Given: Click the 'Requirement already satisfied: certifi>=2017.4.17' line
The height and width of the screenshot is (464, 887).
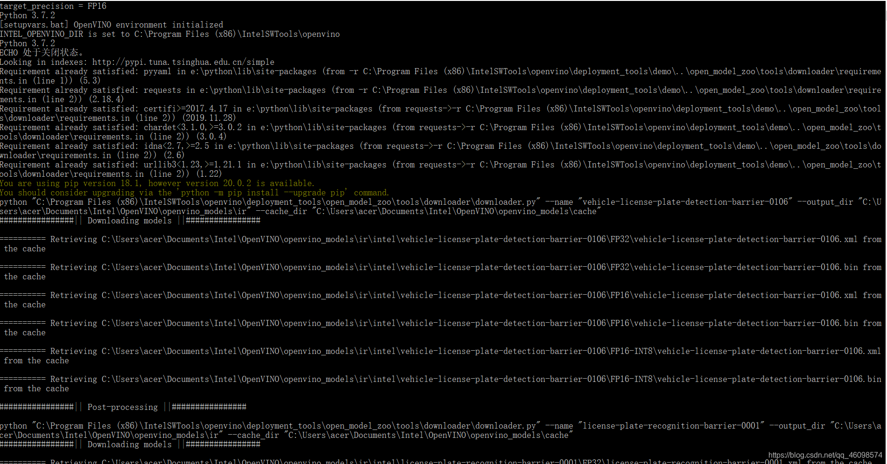Looking at the screenshot, I should (x=441, y=113).
